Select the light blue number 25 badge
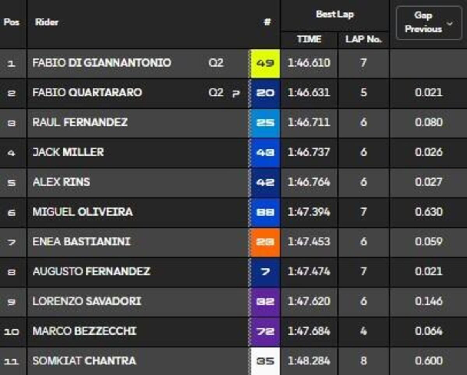467x375 pixels. click(265, 123)
